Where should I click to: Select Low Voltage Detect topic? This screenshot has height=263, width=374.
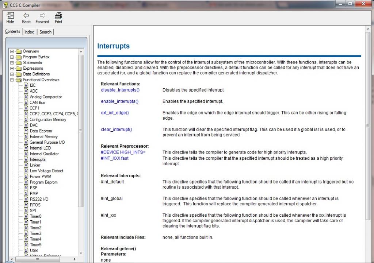click(46, 171)
